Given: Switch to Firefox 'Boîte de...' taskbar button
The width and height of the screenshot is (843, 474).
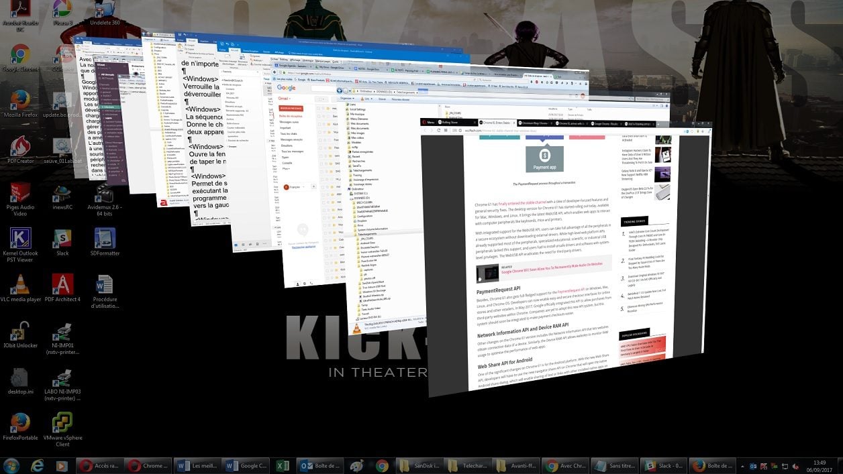Looking at the screenshot, I should tap(713, 465).
